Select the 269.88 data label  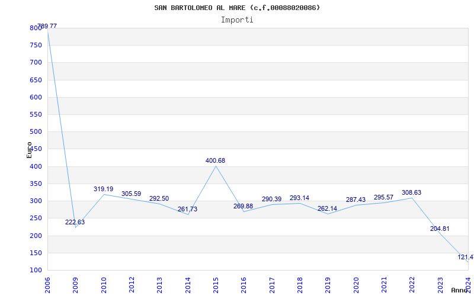(x=243, y=206)
